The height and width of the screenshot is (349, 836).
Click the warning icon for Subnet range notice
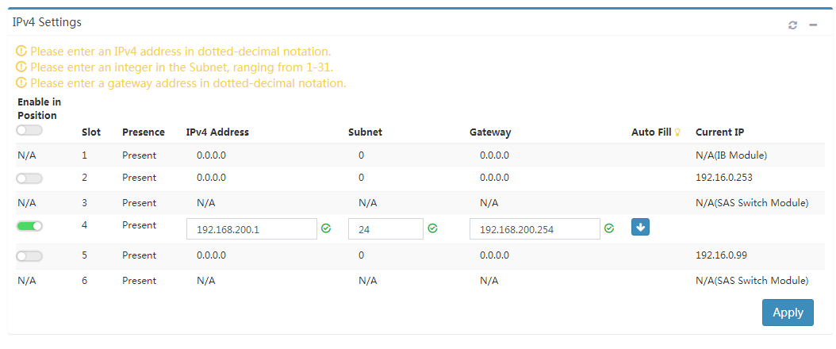21,67
